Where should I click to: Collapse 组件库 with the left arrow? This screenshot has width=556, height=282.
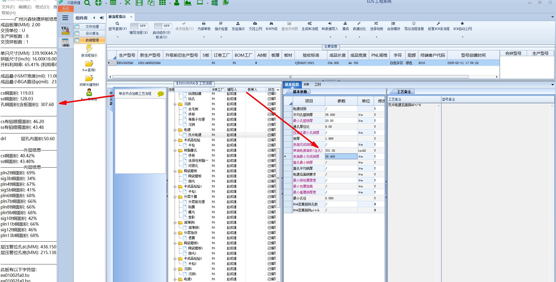(x=94, y=18)
